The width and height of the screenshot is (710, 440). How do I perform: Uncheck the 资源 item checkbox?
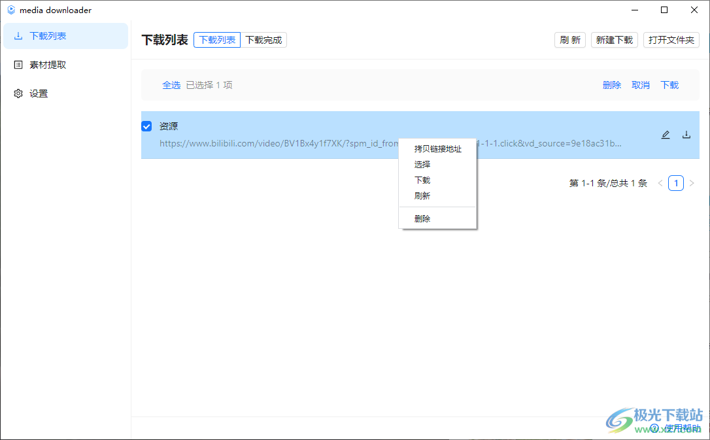tap(146, 126)
